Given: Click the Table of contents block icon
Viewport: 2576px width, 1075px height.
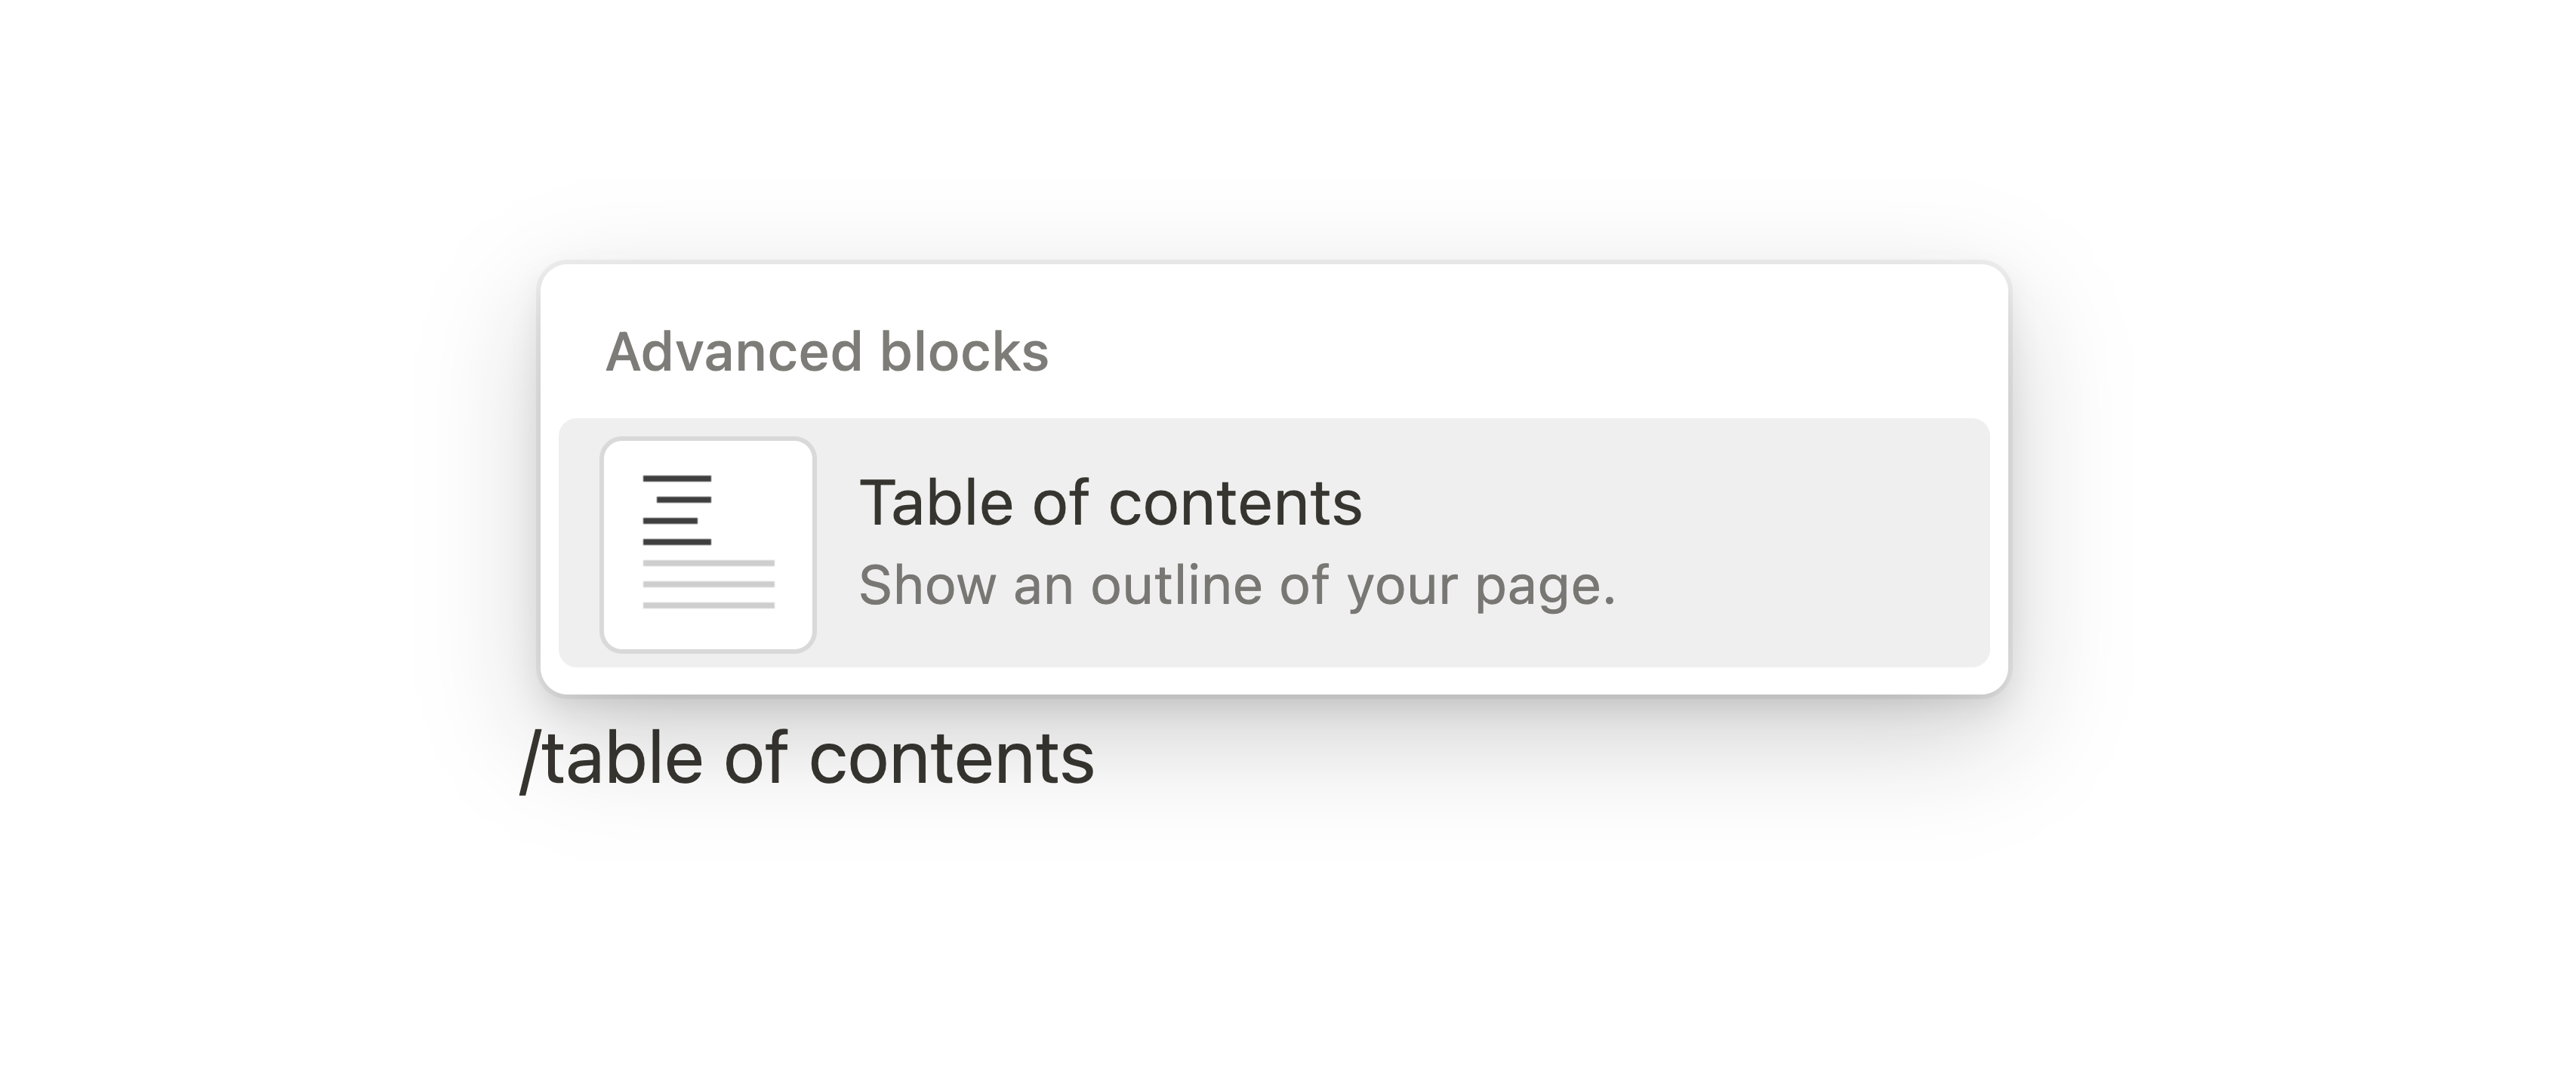Looking at the screenshot, I should pos(708,545).
